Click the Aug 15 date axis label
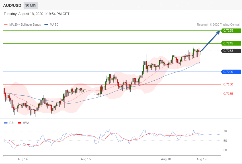This screenshot has height=164, width=242. tap(86, 159)
